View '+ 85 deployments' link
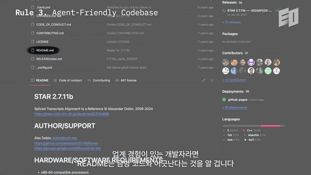 pos(235,107)
